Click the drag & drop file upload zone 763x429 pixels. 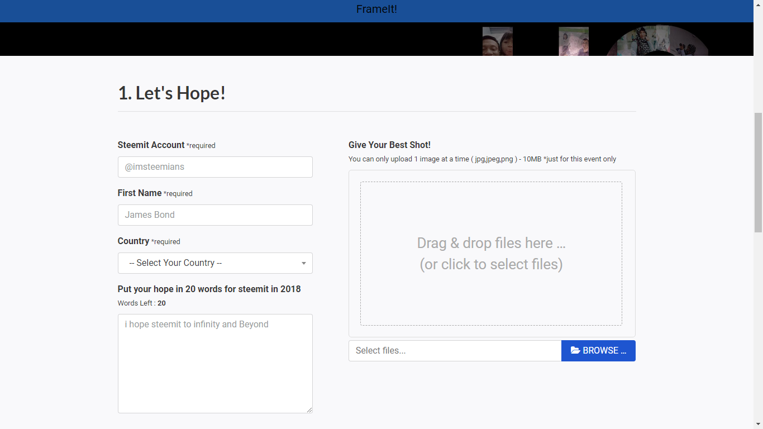coord(491,254)
